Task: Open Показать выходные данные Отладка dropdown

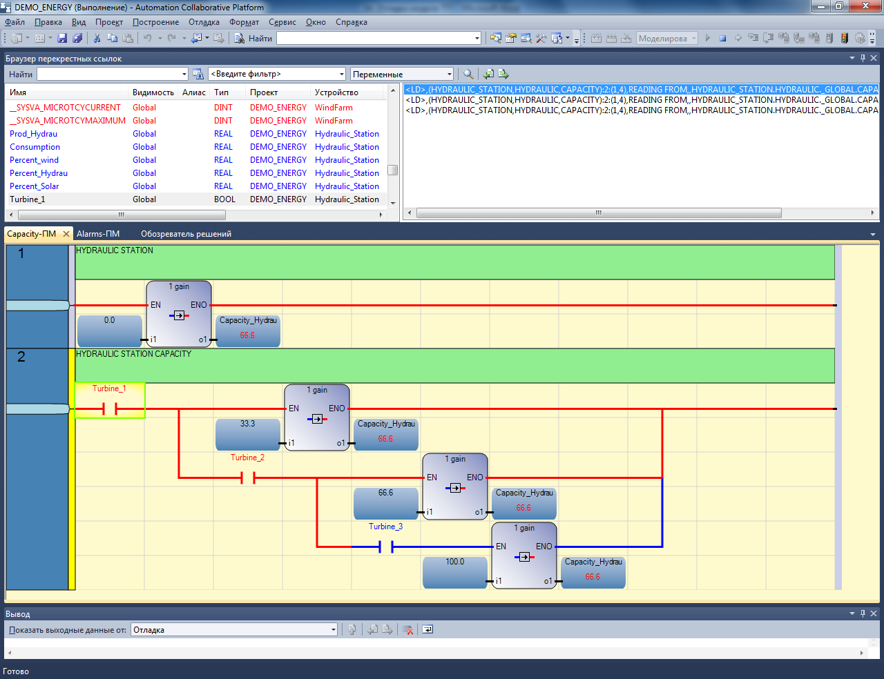Action: [334, 629]
